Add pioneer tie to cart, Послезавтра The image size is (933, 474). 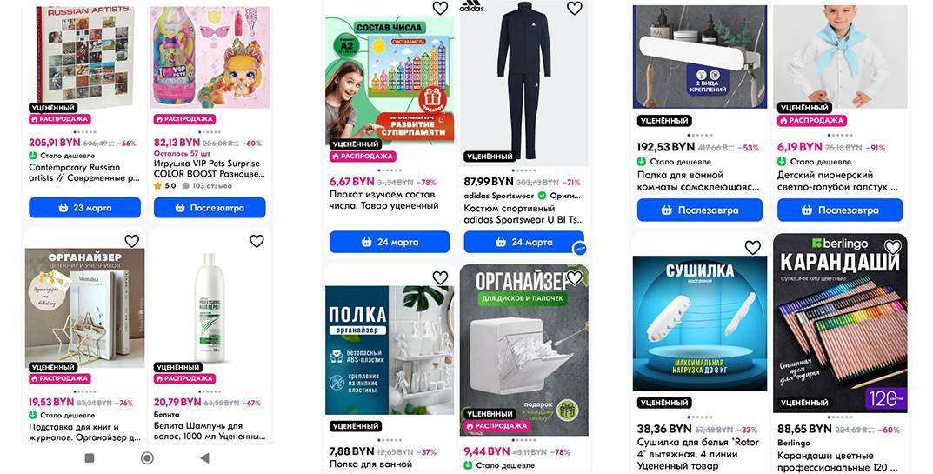pos(840,210)
